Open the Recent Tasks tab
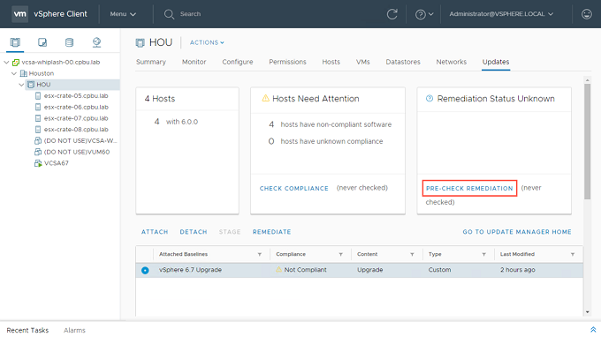Image resolution: width=601 pixels, height=337 pixels. 27,330
